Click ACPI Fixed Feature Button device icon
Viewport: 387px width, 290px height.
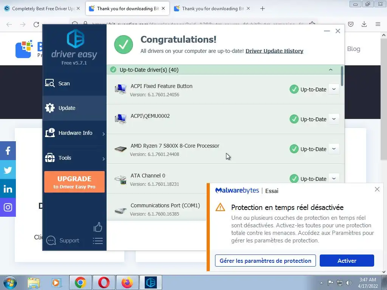(x=121, y=89)
